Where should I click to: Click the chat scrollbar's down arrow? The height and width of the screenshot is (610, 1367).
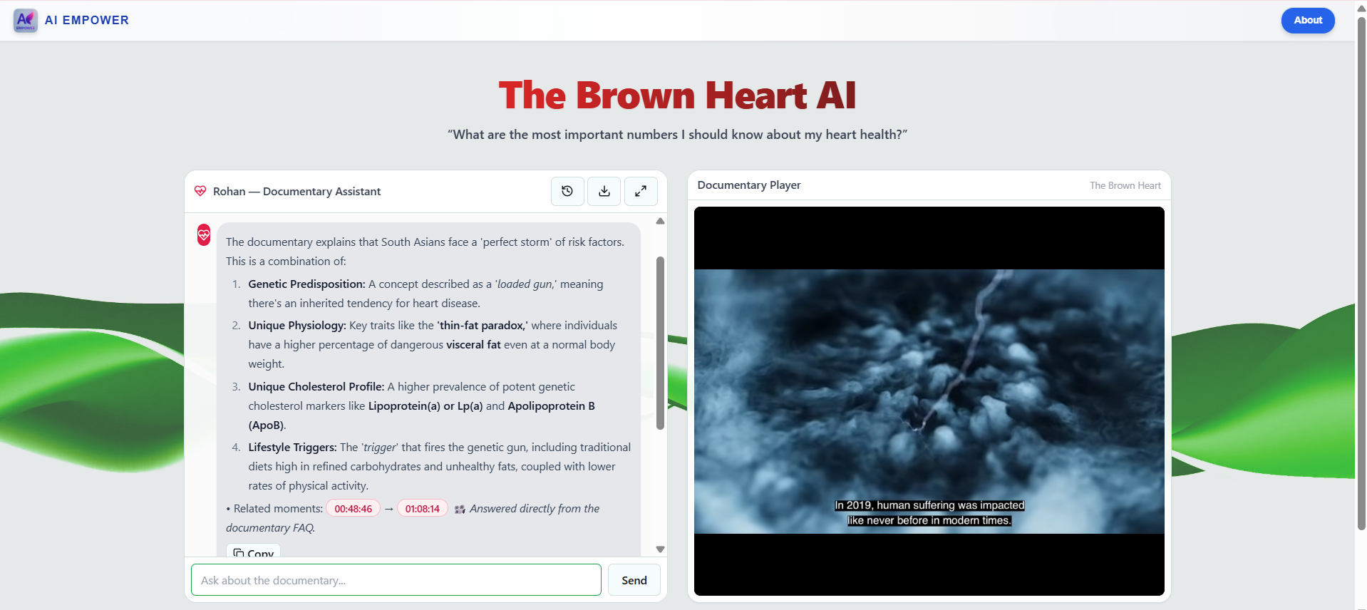point(660,549)
